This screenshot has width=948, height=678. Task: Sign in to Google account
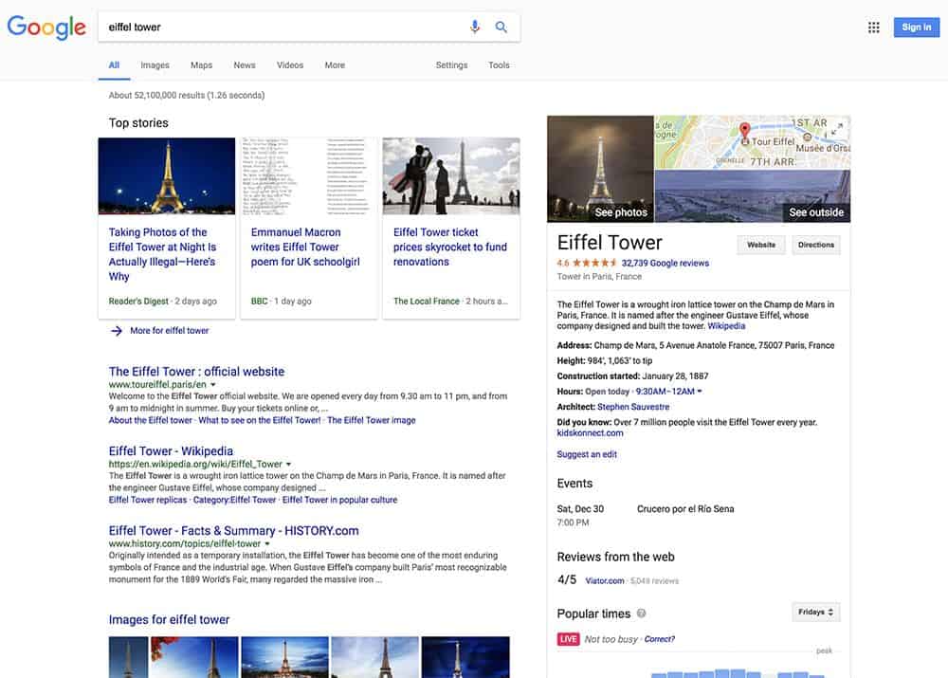point(917,27)
